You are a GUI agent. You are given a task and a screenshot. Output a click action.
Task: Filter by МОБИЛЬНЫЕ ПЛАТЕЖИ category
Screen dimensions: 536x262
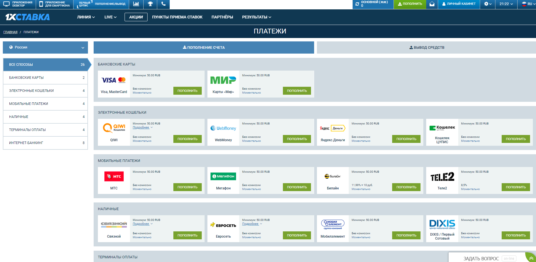[x=45, y=104]
